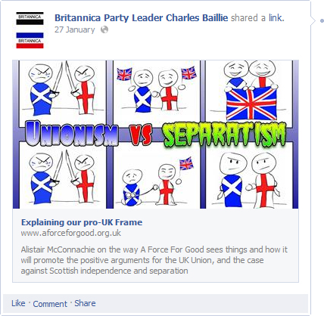Click the Alistair McConnachie article description text
Image resolution: width=324 pixels, height=316 pixels.
click(x=154, y=260)
